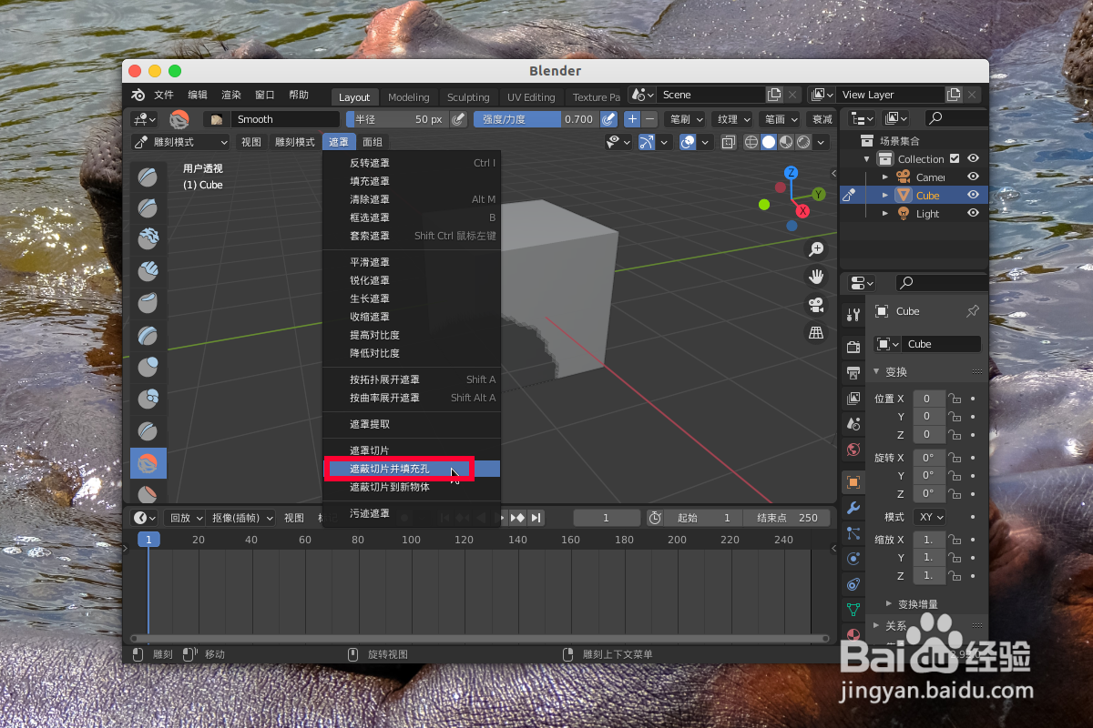
Task: Select the Inflate brush tool
Action: point(148,368)
